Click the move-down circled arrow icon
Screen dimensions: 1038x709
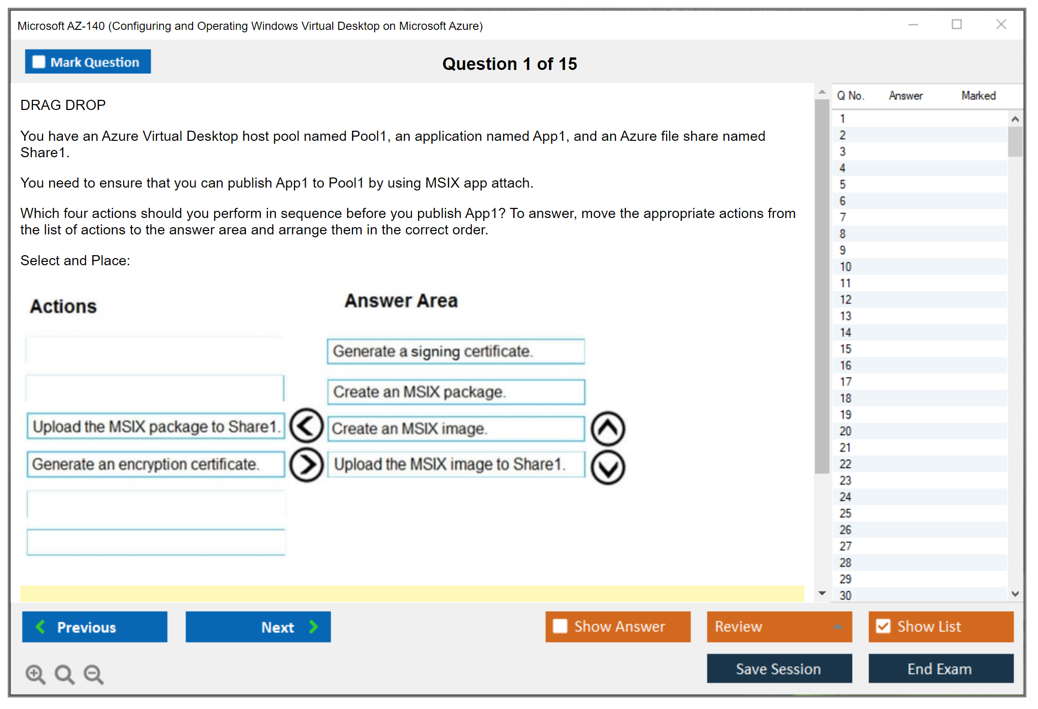(x=608, y=467)
